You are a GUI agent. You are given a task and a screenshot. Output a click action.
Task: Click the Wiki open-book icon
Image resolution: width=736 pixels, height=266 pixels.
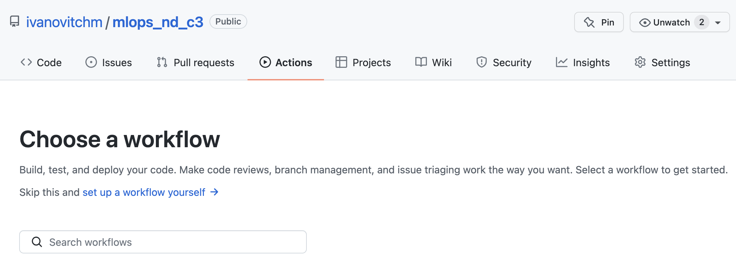tap(421, 62)
